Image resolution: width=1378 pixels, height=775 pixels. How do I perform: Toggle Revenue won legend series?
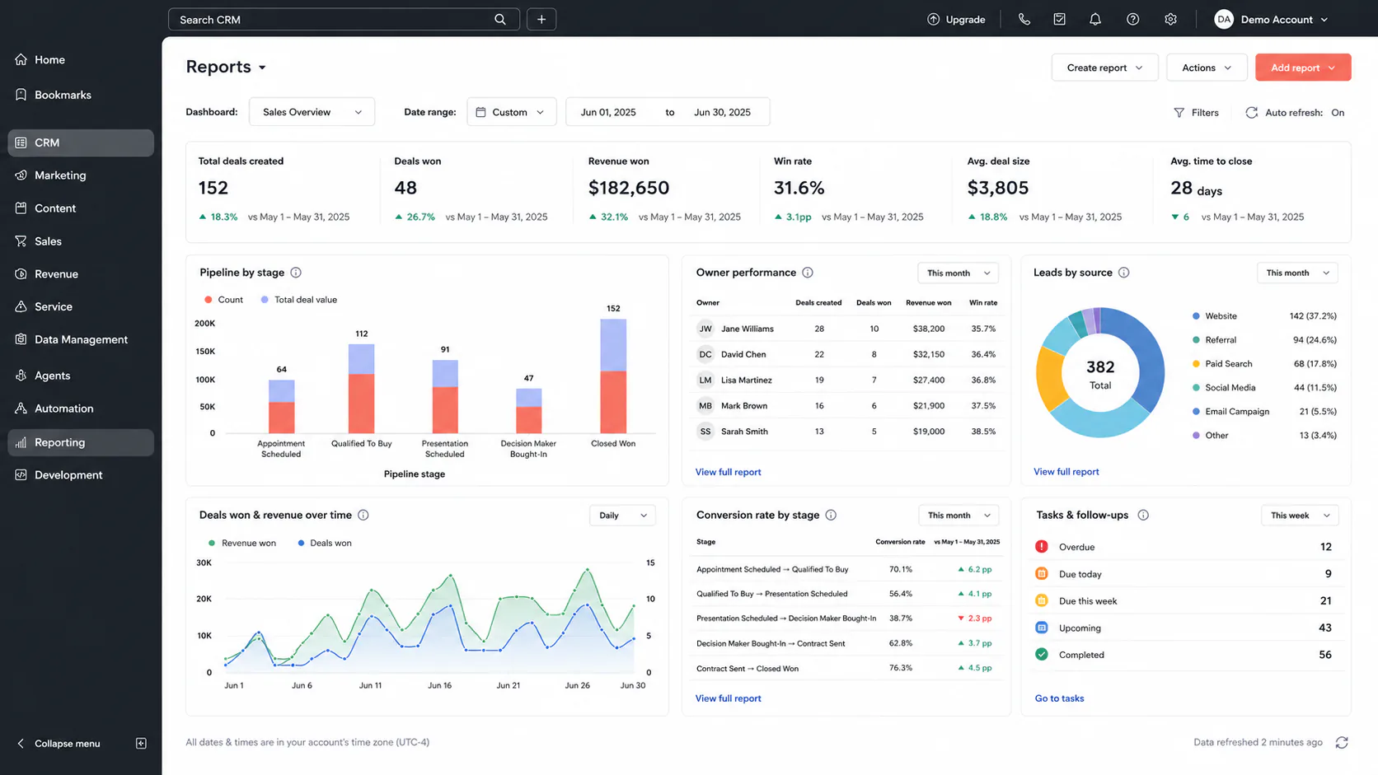pos(241,543)
